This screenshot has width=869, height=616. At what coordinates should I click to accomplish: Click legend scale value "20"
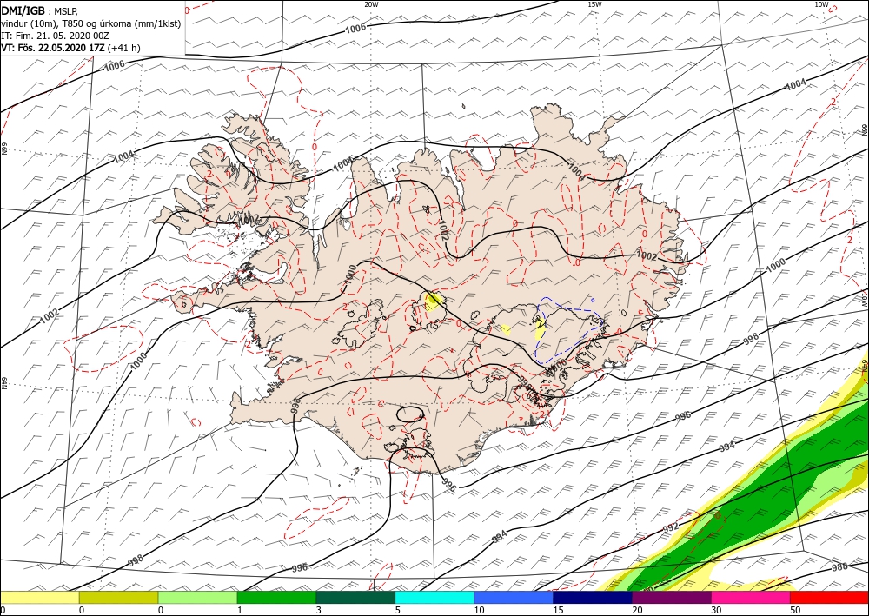point(637,611)
